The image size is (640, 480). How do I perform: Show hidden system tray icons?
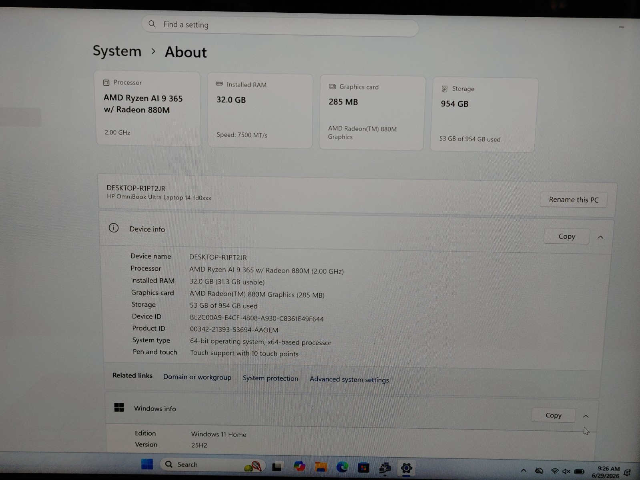(x=523, y=471)
